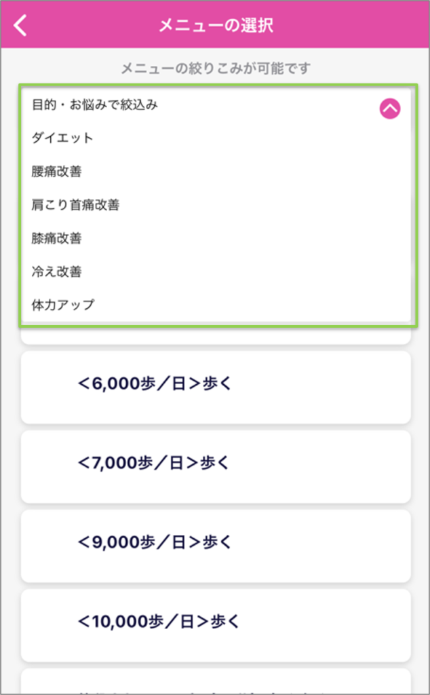Pick 膝痛改善 from the dropdown

(x=56, y=238)
